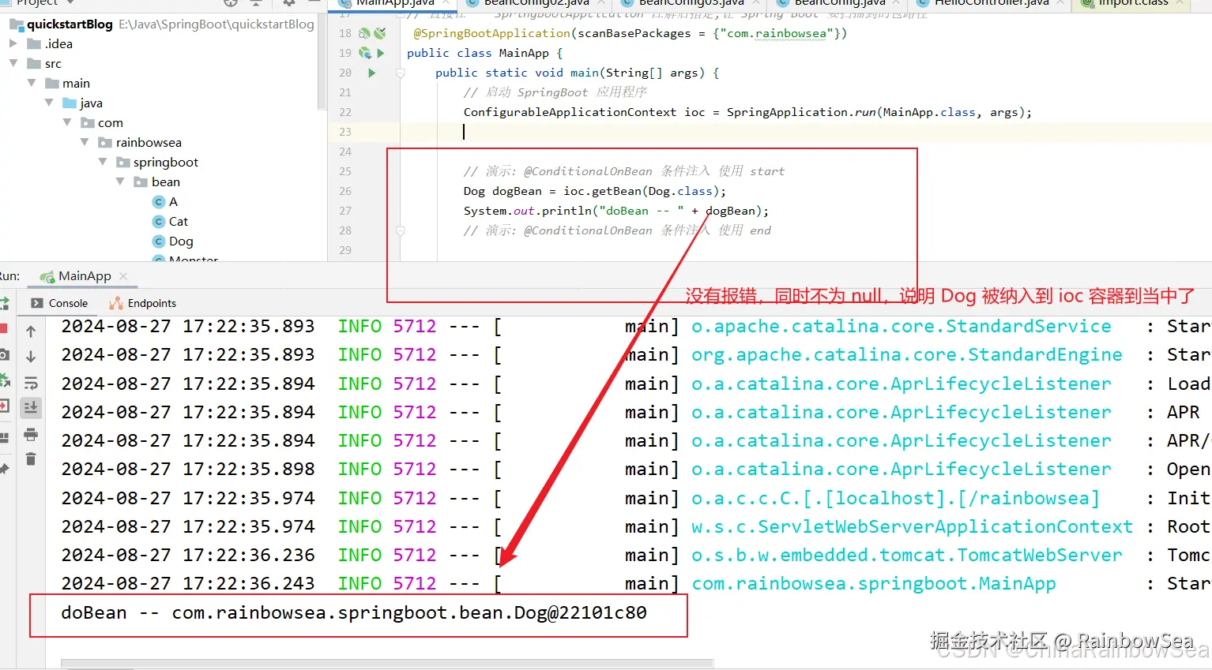Select class A in the tree
This screenshot has width=1212, height=670.
(x=173, y=202)
